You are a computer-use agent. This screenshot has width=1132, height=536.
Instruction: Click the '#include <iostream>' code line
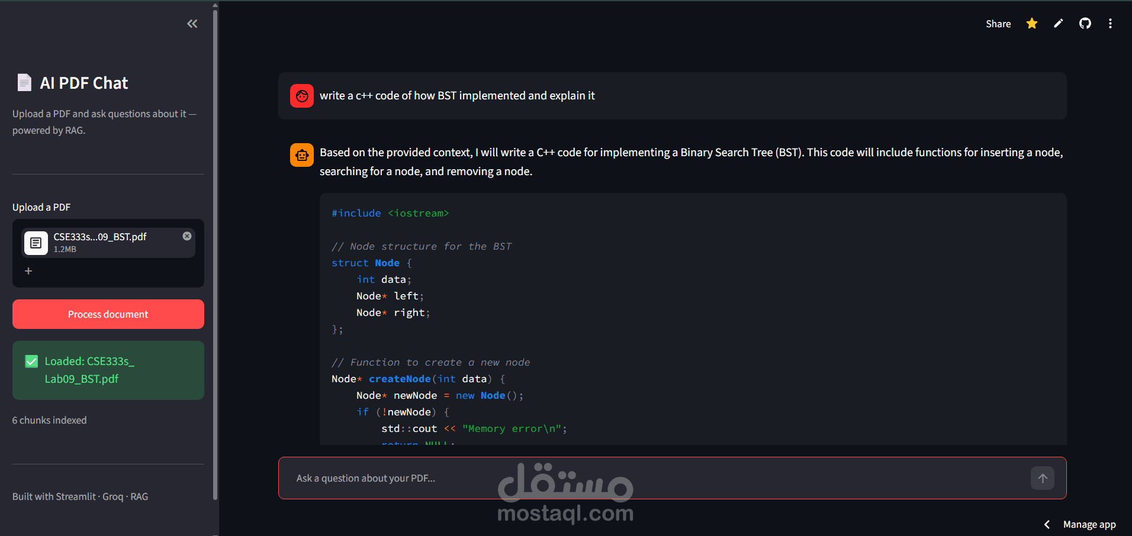tap(390, 213)
